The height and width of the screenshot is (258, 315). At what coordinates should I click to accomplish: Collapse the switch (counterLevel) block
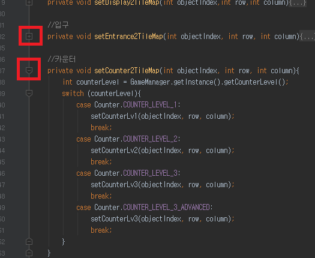(29, 94)
